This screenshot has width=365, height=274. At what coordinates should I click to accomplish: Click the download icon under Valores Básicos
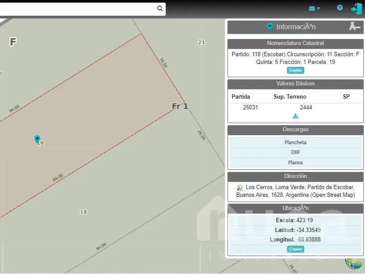coord(295,116)
